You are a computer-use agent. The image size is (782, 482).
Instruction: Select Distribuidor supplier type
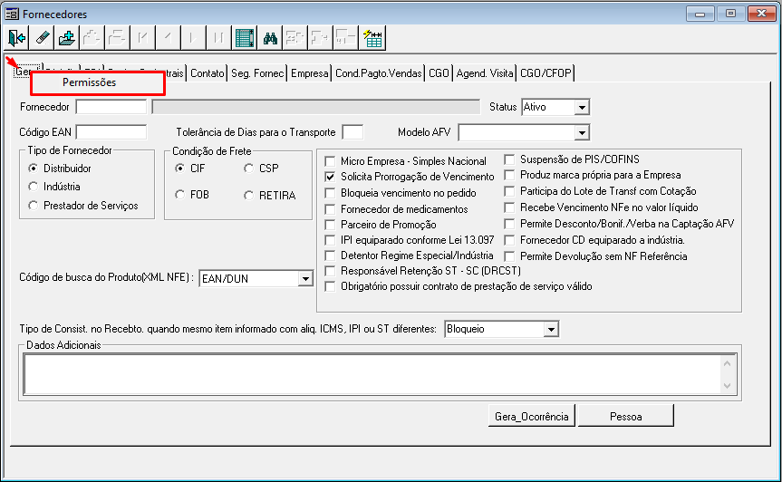[34, 169]
